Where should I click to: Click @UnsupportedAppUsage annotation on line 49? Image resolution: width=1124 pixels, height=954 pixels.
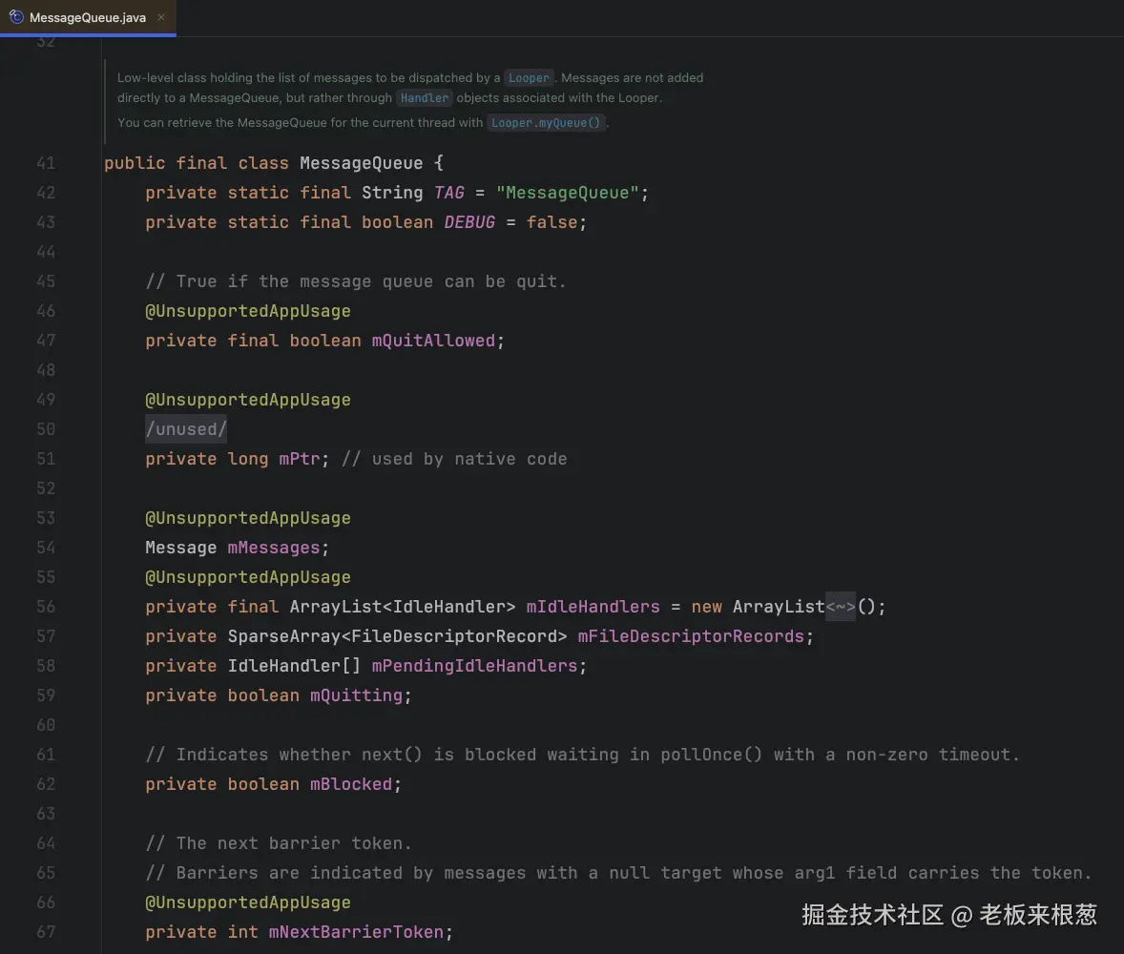coord(248,399)
